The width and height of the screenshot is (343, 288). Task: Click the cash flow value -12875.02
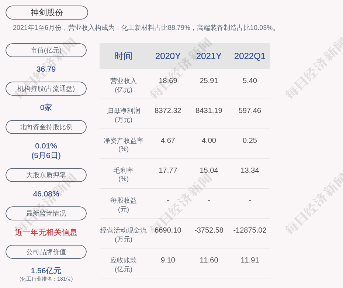[x=250, y=230]
